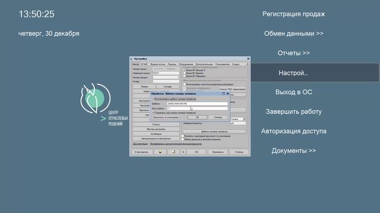
Task: Click OK at bottom of Настройка window
Action: click(197, 152)
